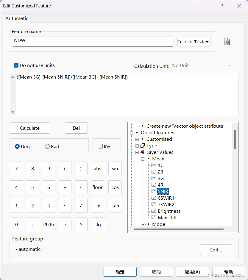Expand the Type tree node
The width and height of the screenshot is (248, 280).
point(137,146)
